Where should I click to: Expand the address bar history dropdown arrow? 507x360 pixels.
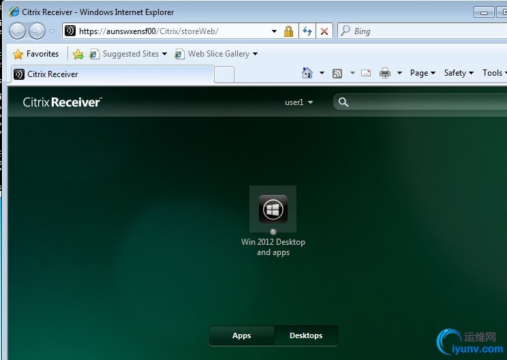pos(274,31)
